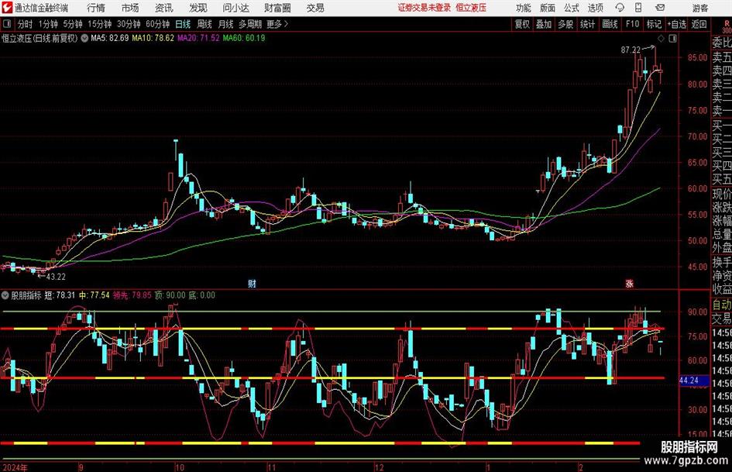
Task: Expand main chart indicator dropdown arrow
Action: click(x=84, y=38)
